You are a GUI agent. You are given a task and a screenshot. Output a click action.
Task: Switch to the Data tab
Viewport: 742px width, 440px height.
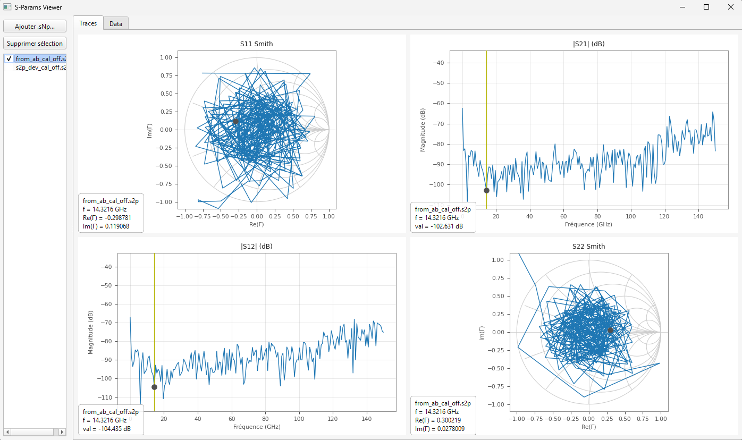115,23
